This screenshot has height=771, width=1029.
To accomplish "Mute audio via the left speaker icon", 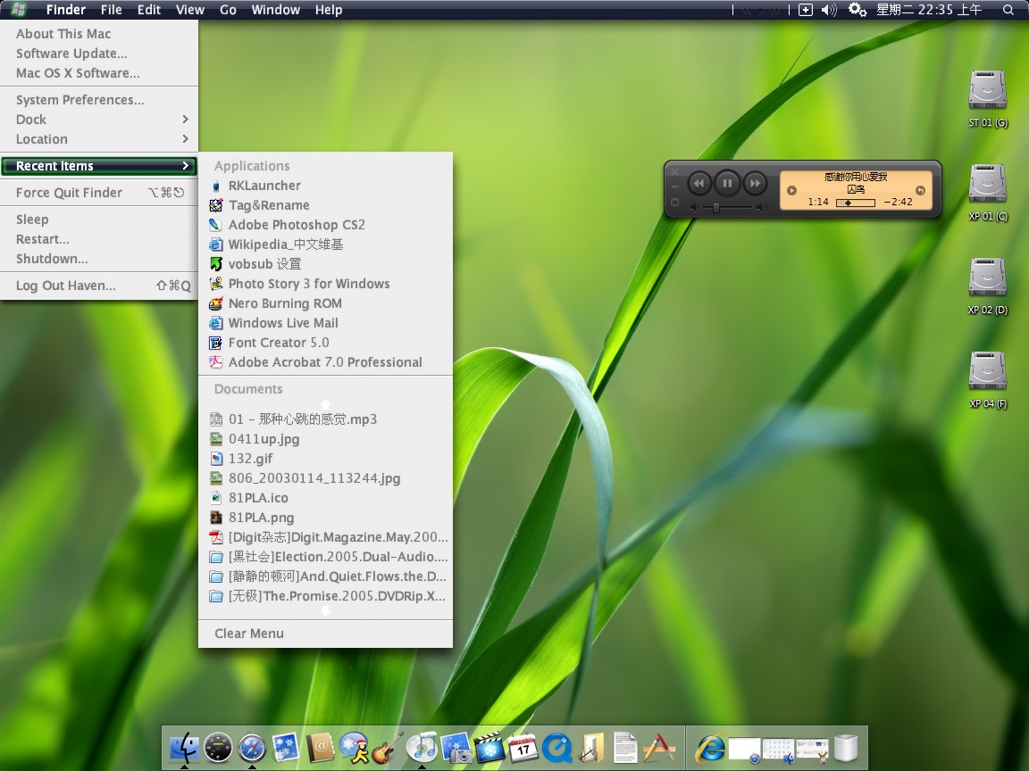I will (694, 206).
